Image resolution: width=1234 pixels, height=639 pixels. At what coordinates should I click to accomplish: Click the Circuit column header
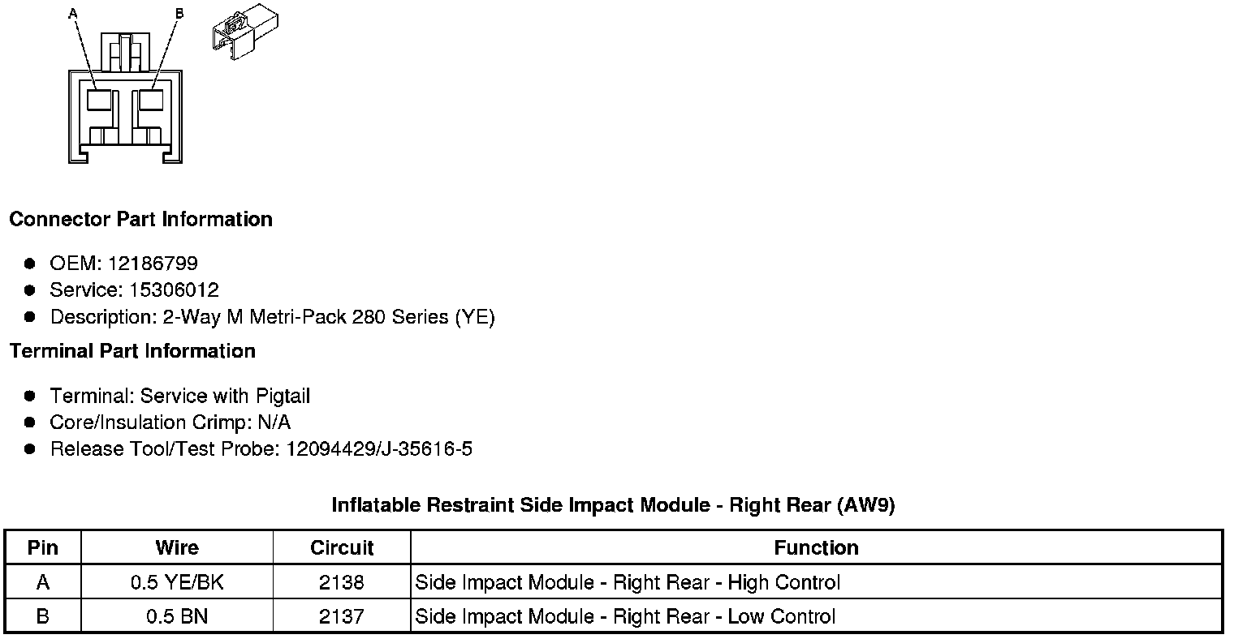point(342,547)
